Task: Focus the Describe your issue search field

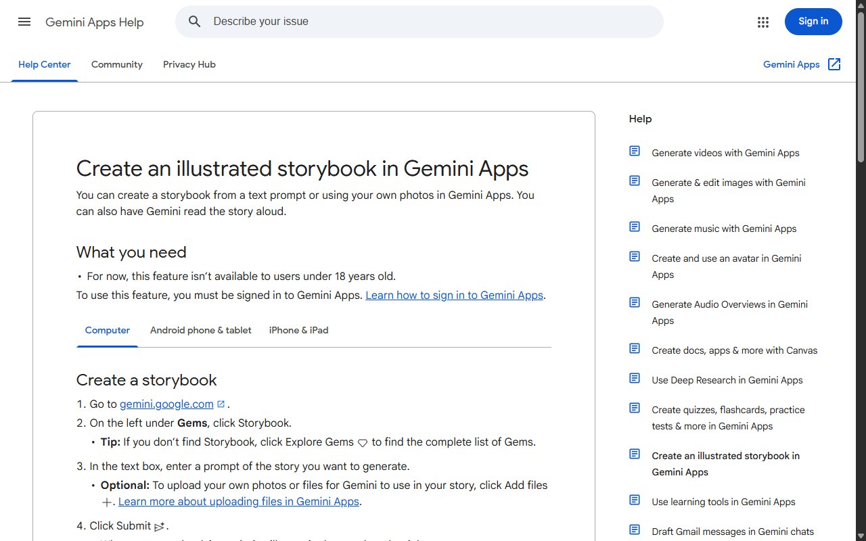Action: (x=419, y=22)
